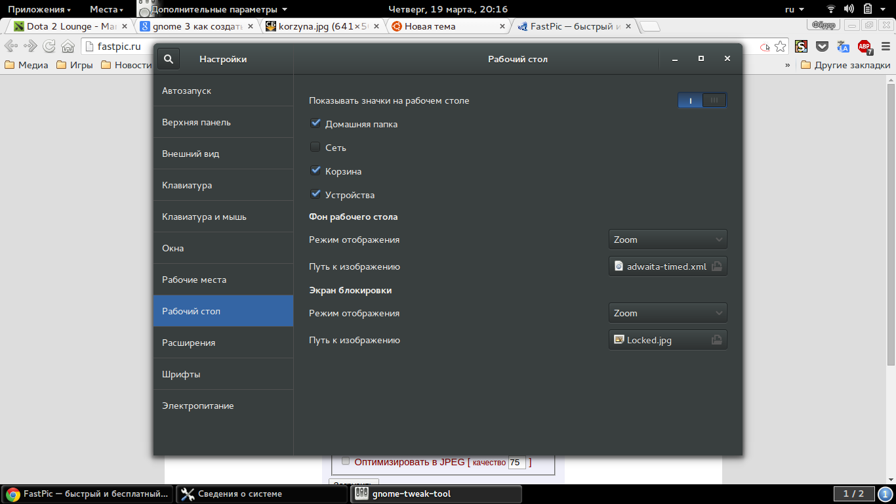Uncheck the Устройства checkbox
896x504 pixels.
pyautogui.click(x=316, y=194)
